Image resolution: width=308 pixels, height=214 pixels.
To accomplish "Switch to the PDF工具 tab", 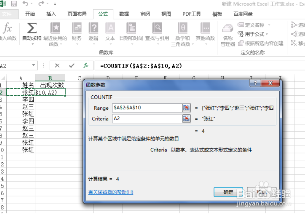I will [192, 14].
